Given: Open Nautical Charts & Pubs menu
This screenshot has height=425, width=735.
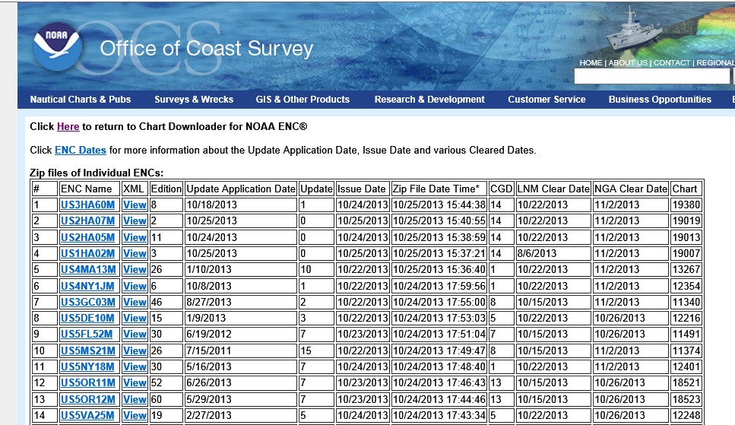Looking at the screenshot, I should [80, 100].
